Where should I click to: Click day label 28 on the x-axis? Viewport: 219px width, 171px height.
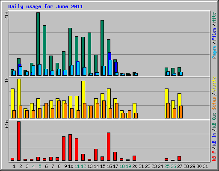click(186, 166)
